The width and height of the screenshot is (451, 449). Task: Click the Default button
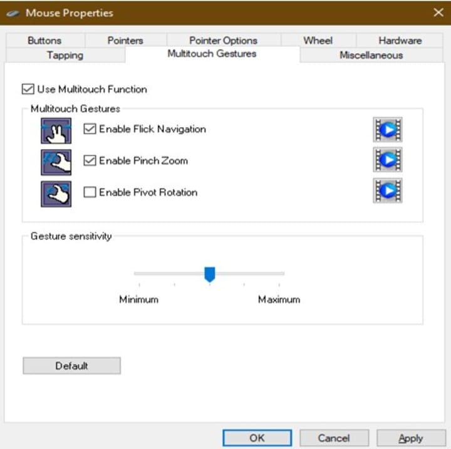pos(71,366)
